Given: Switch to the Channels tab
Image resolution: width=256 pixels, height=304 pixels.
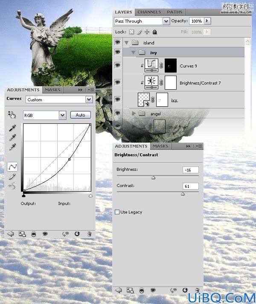Looking at the screenshot, I should (149, 12).
